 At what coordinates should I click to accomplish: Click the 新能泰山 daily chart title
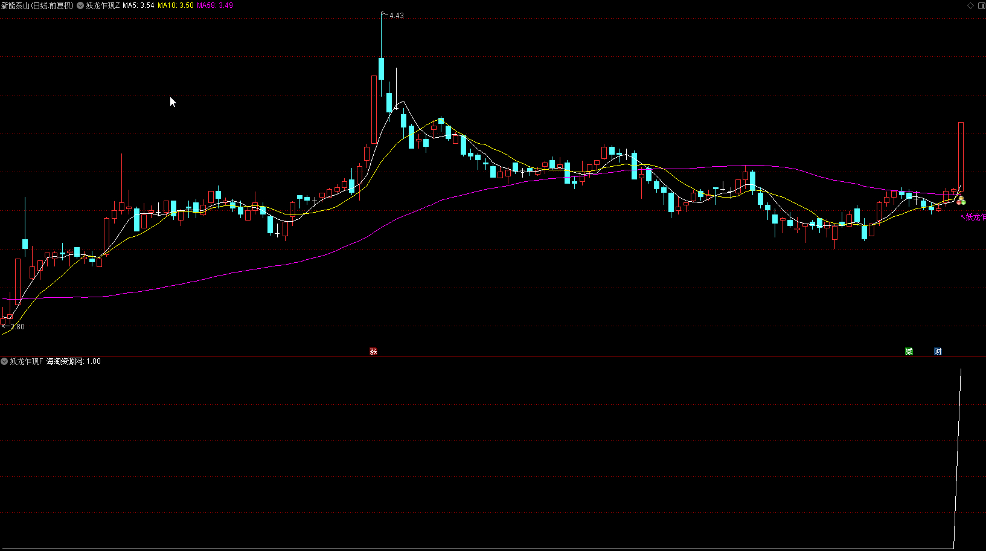point(37,5)
